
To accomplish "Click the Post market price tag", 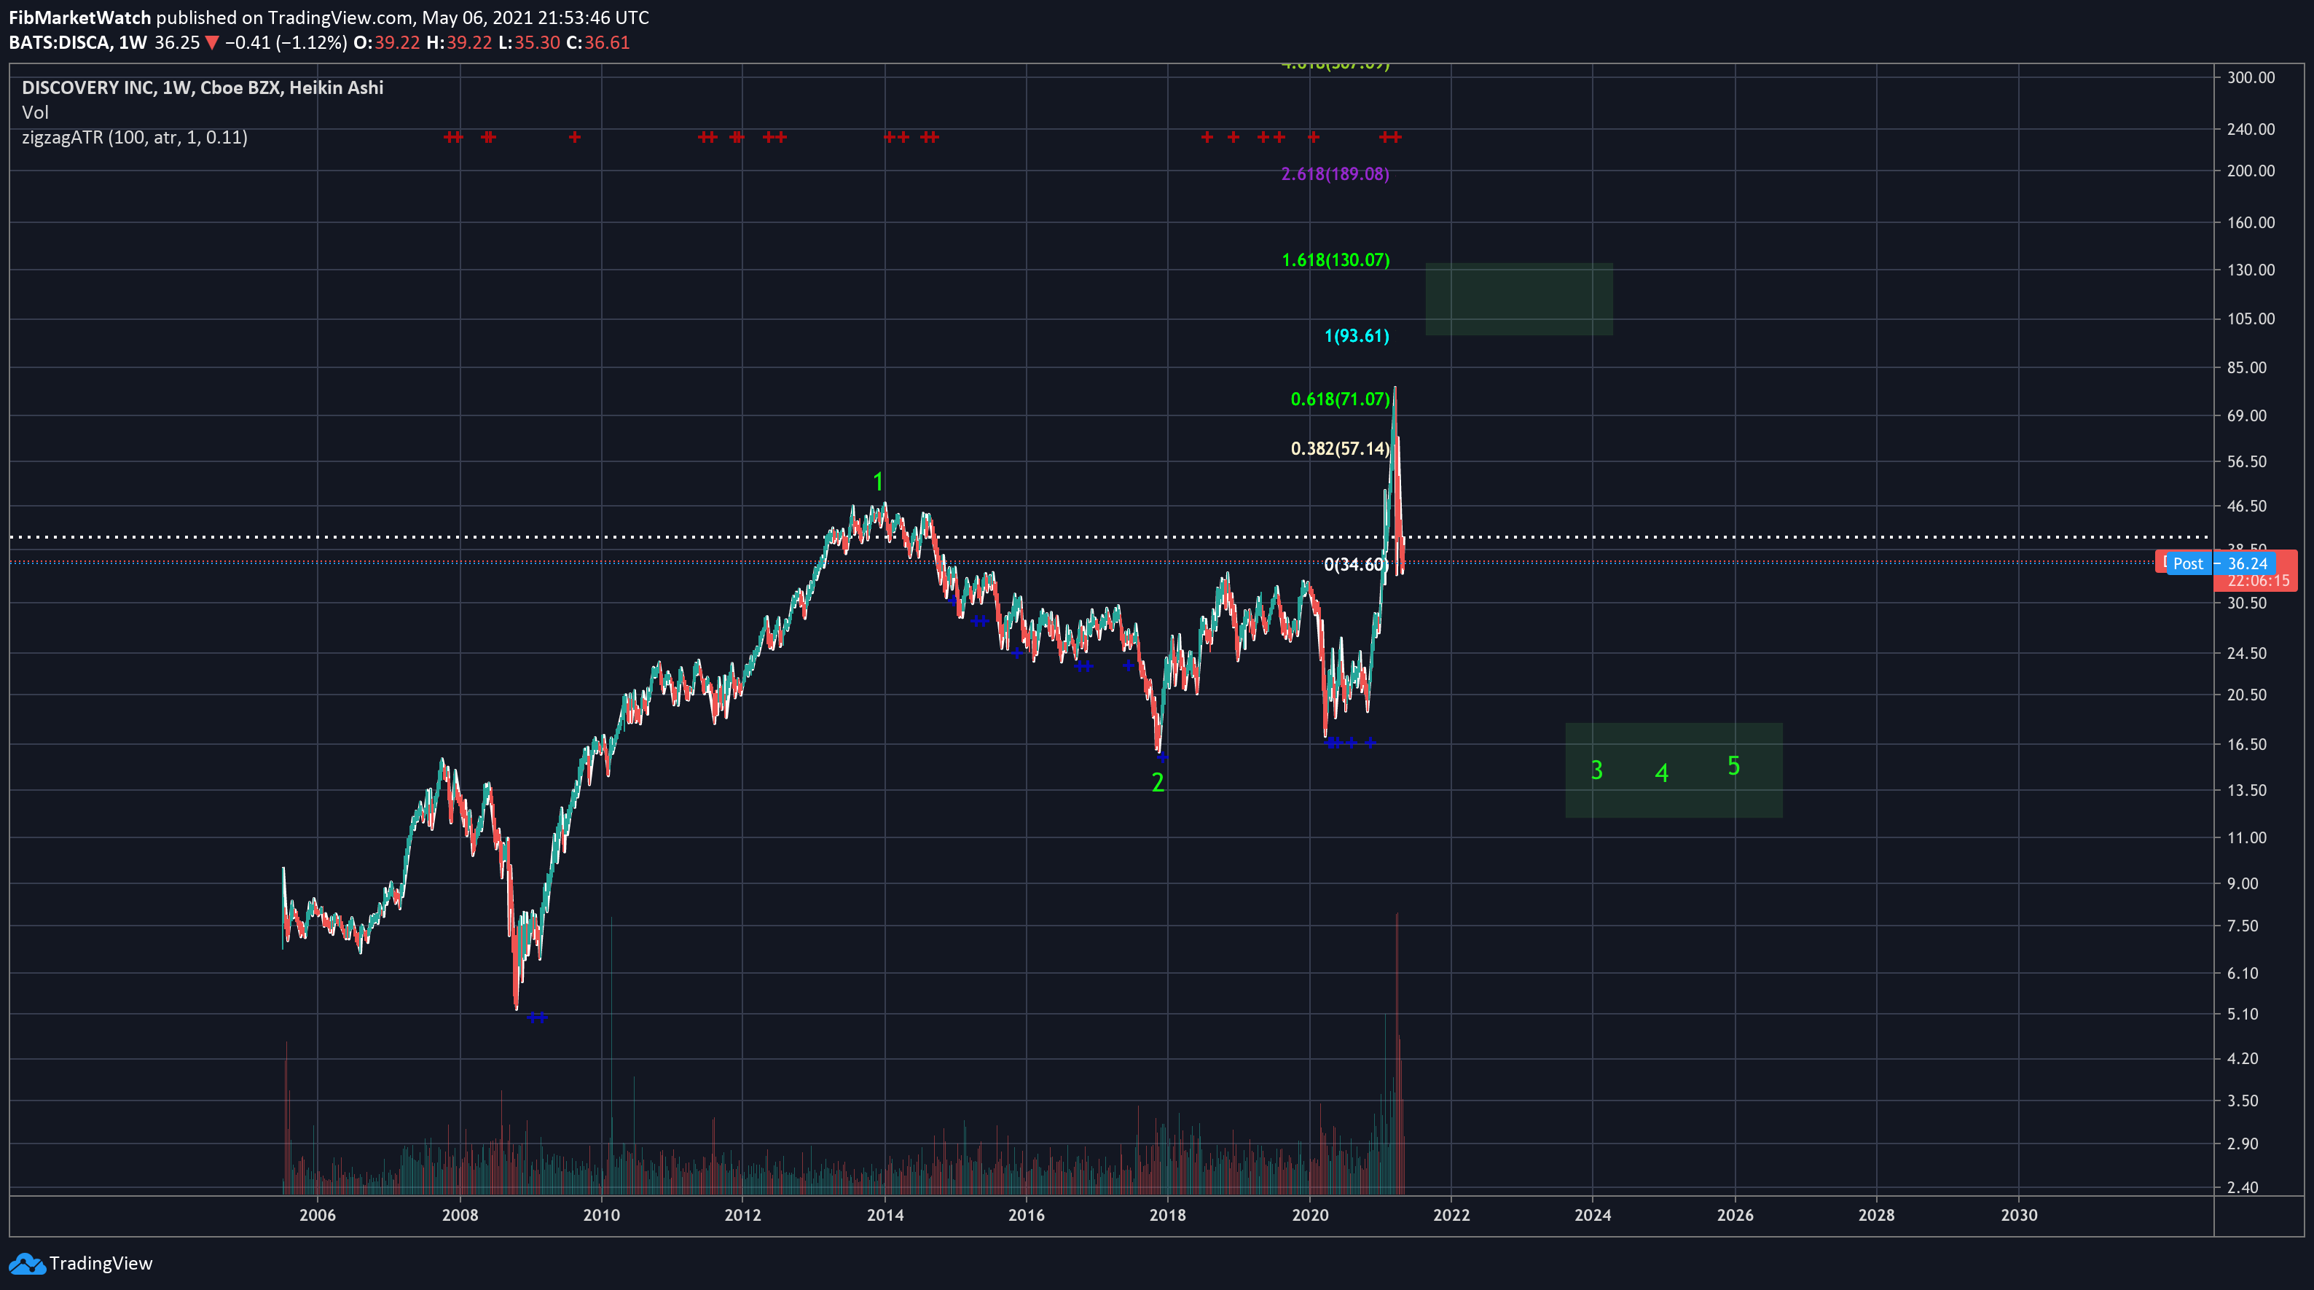I will pyautogui.click(x=2188, y=563).
